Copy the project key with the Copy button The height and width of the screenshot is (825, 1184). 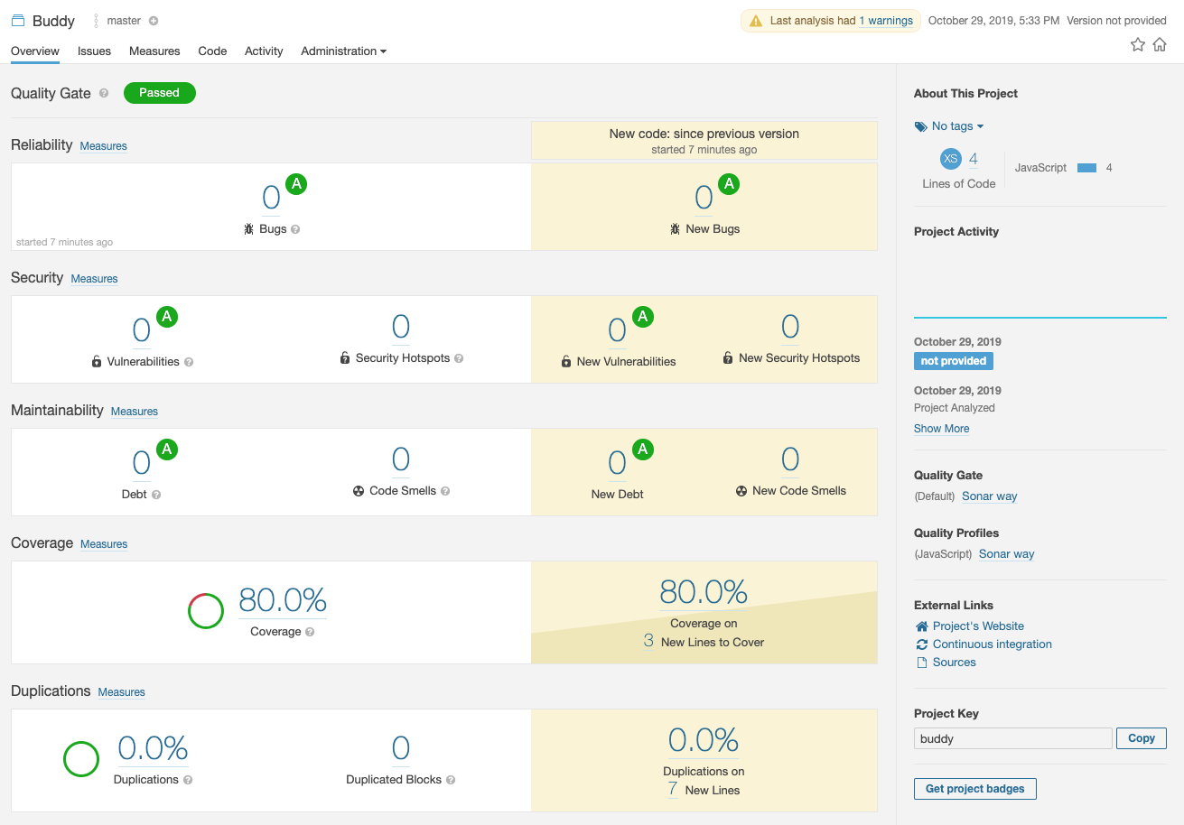[1141, 737]
